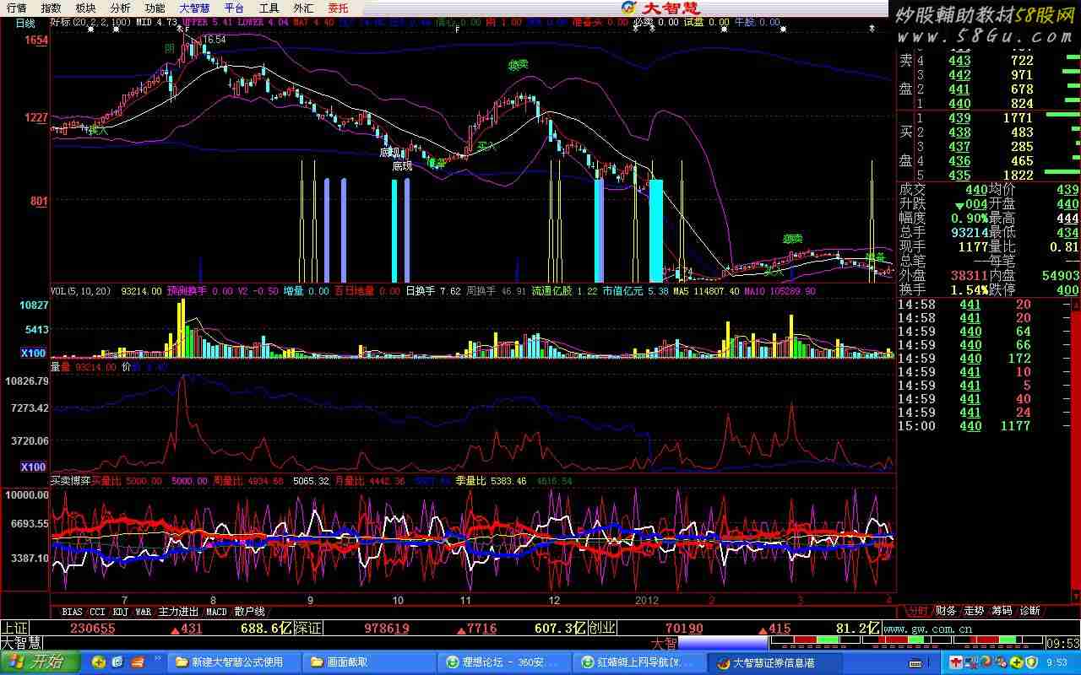This screenshot has width=1081, height=675.
Task: Click the VOL(5,10,20) indicator title
Action: (x=81, y=291)
